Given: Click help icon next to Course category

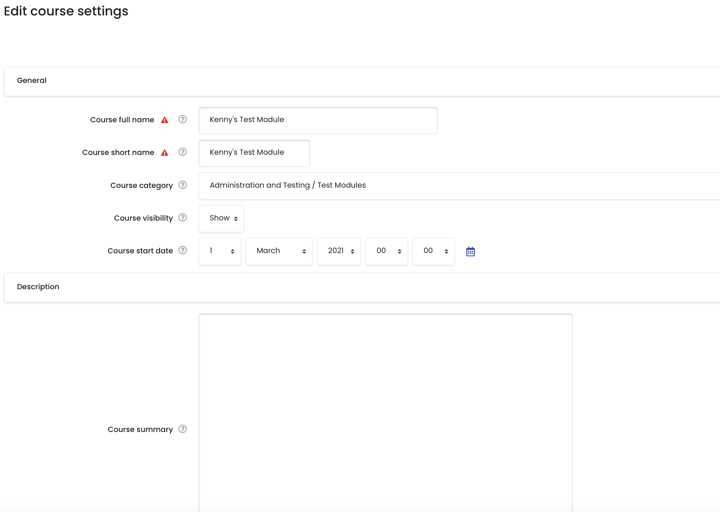Looking at the screenshot, I should coord(182,185).
